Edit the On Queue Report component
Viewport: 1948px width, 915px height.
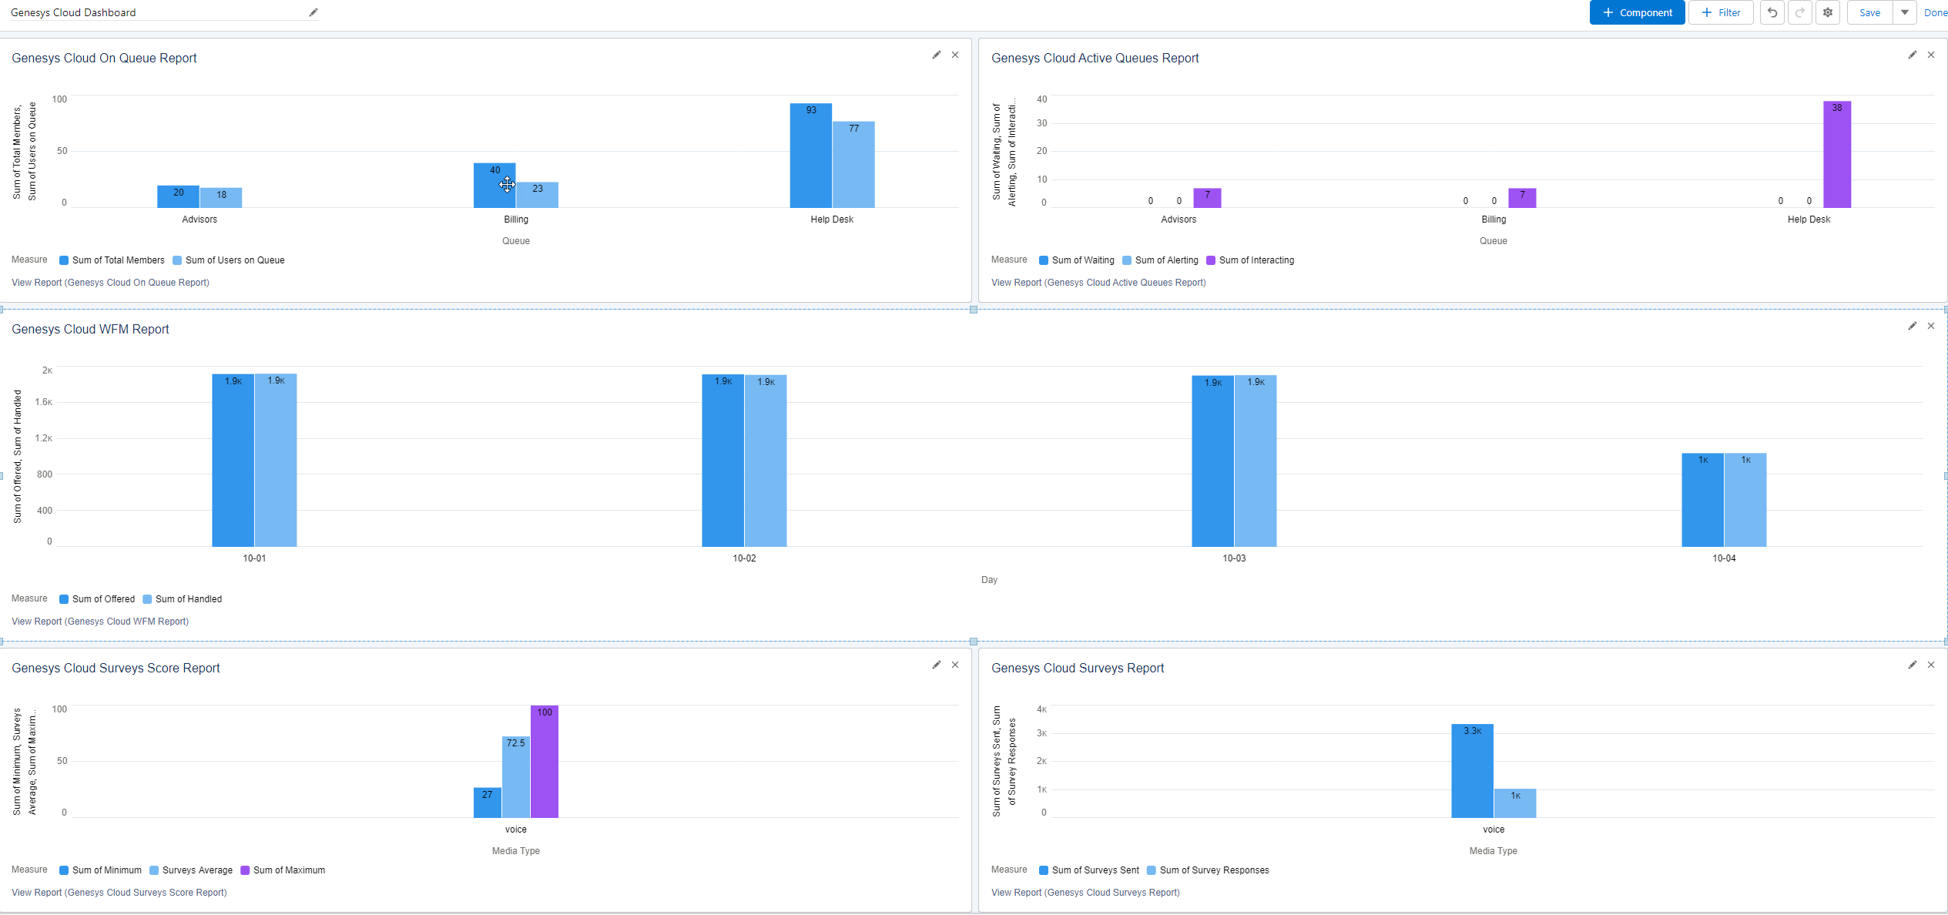pyautogui.click(x=936, y=55)
